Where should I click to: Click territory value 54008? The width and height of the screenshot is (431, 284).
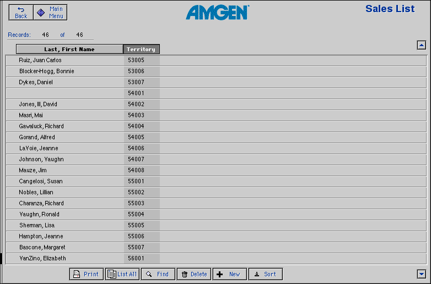tap(136, 170)
